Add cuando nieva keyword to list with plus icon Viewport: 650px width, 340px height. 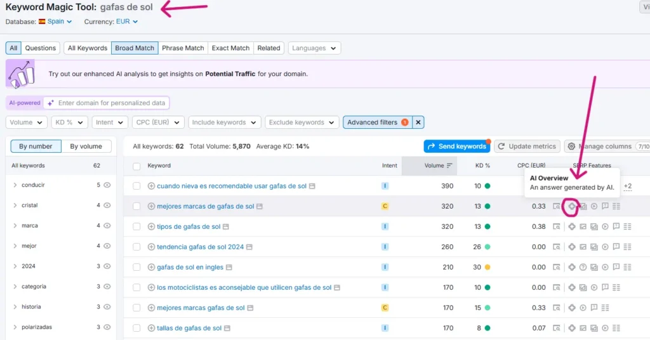tap(151, 186)
